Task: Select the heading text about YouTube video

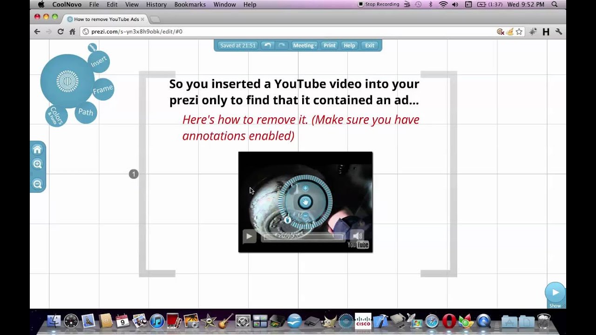Action: 294,92
